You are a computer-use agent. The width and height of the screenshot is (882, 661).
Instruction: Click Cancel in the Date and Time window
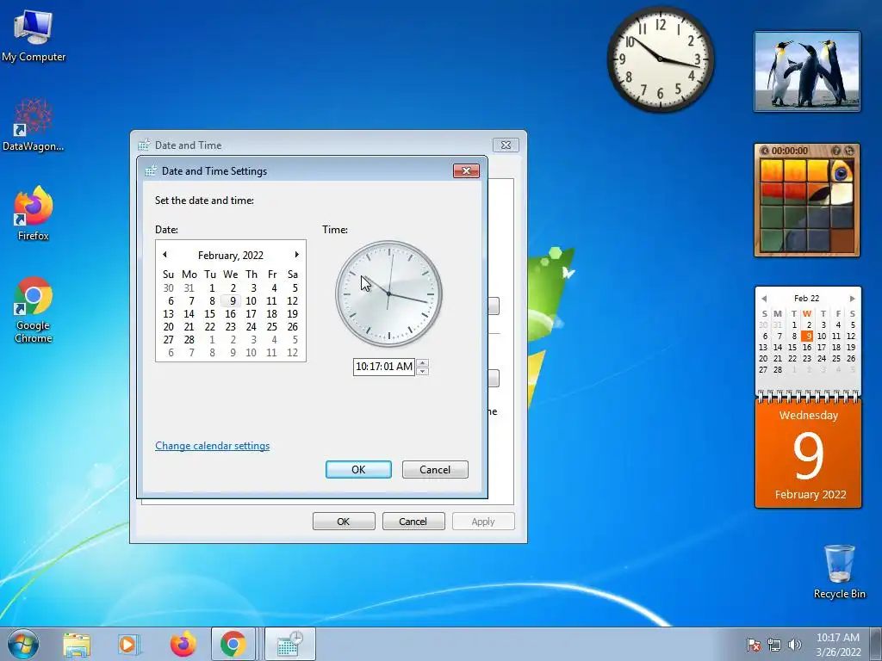(x=413, y=521)
